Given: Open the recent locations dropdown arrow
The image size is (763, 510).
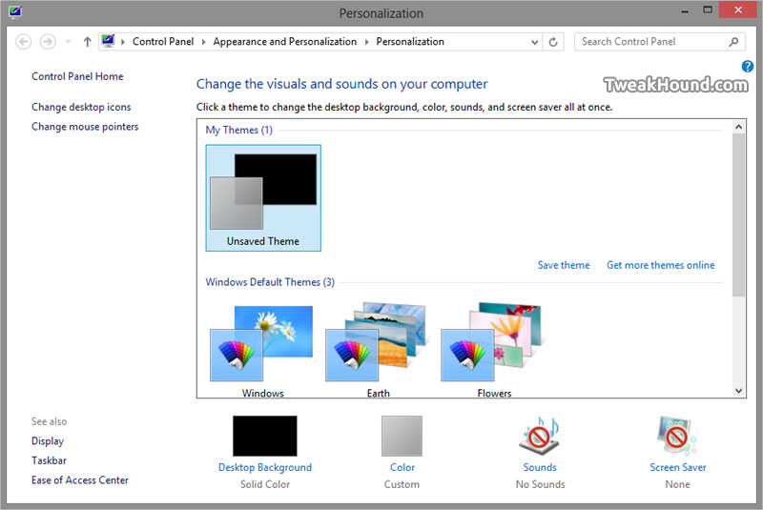Looking at the screenshot, I should tap(68, 42).
